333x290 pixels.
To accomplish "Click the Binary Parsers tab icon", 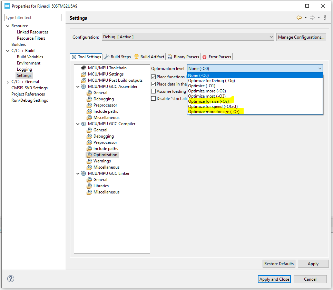I will 170,57.
